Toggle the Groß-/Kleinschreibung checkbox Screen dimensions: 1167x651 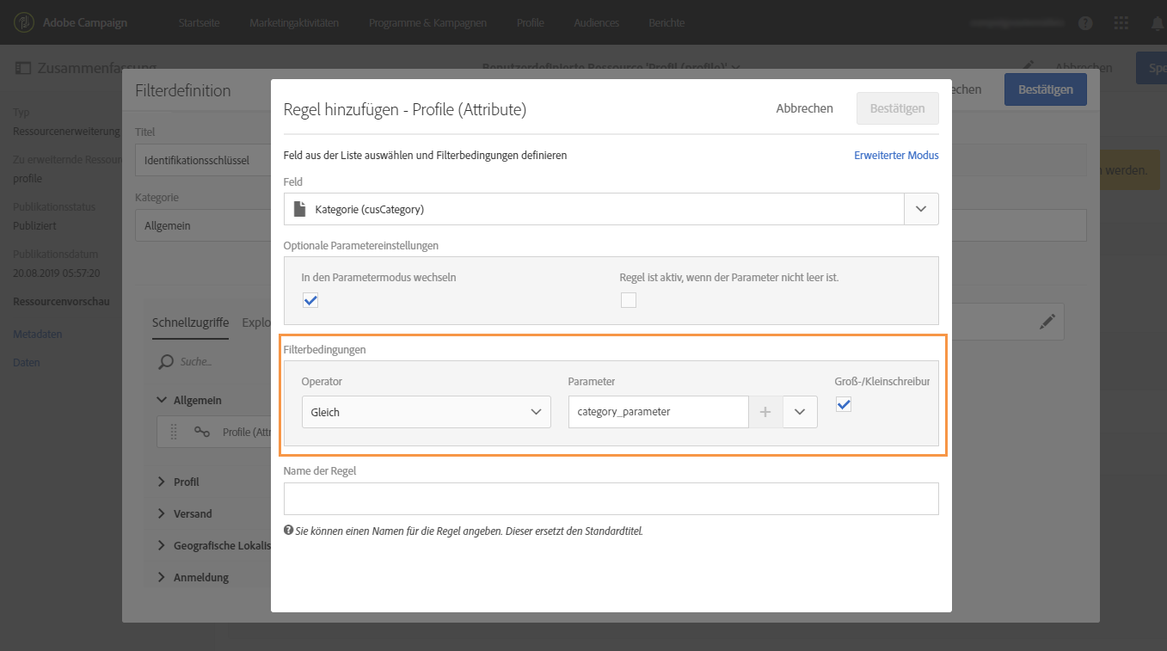pos(844,404)
